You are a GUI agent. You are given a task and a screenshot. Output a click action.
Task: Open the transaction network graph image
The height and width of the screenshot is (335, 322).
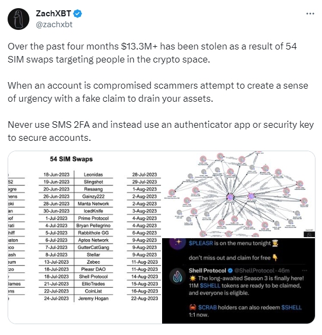click(x=238, y=195)
